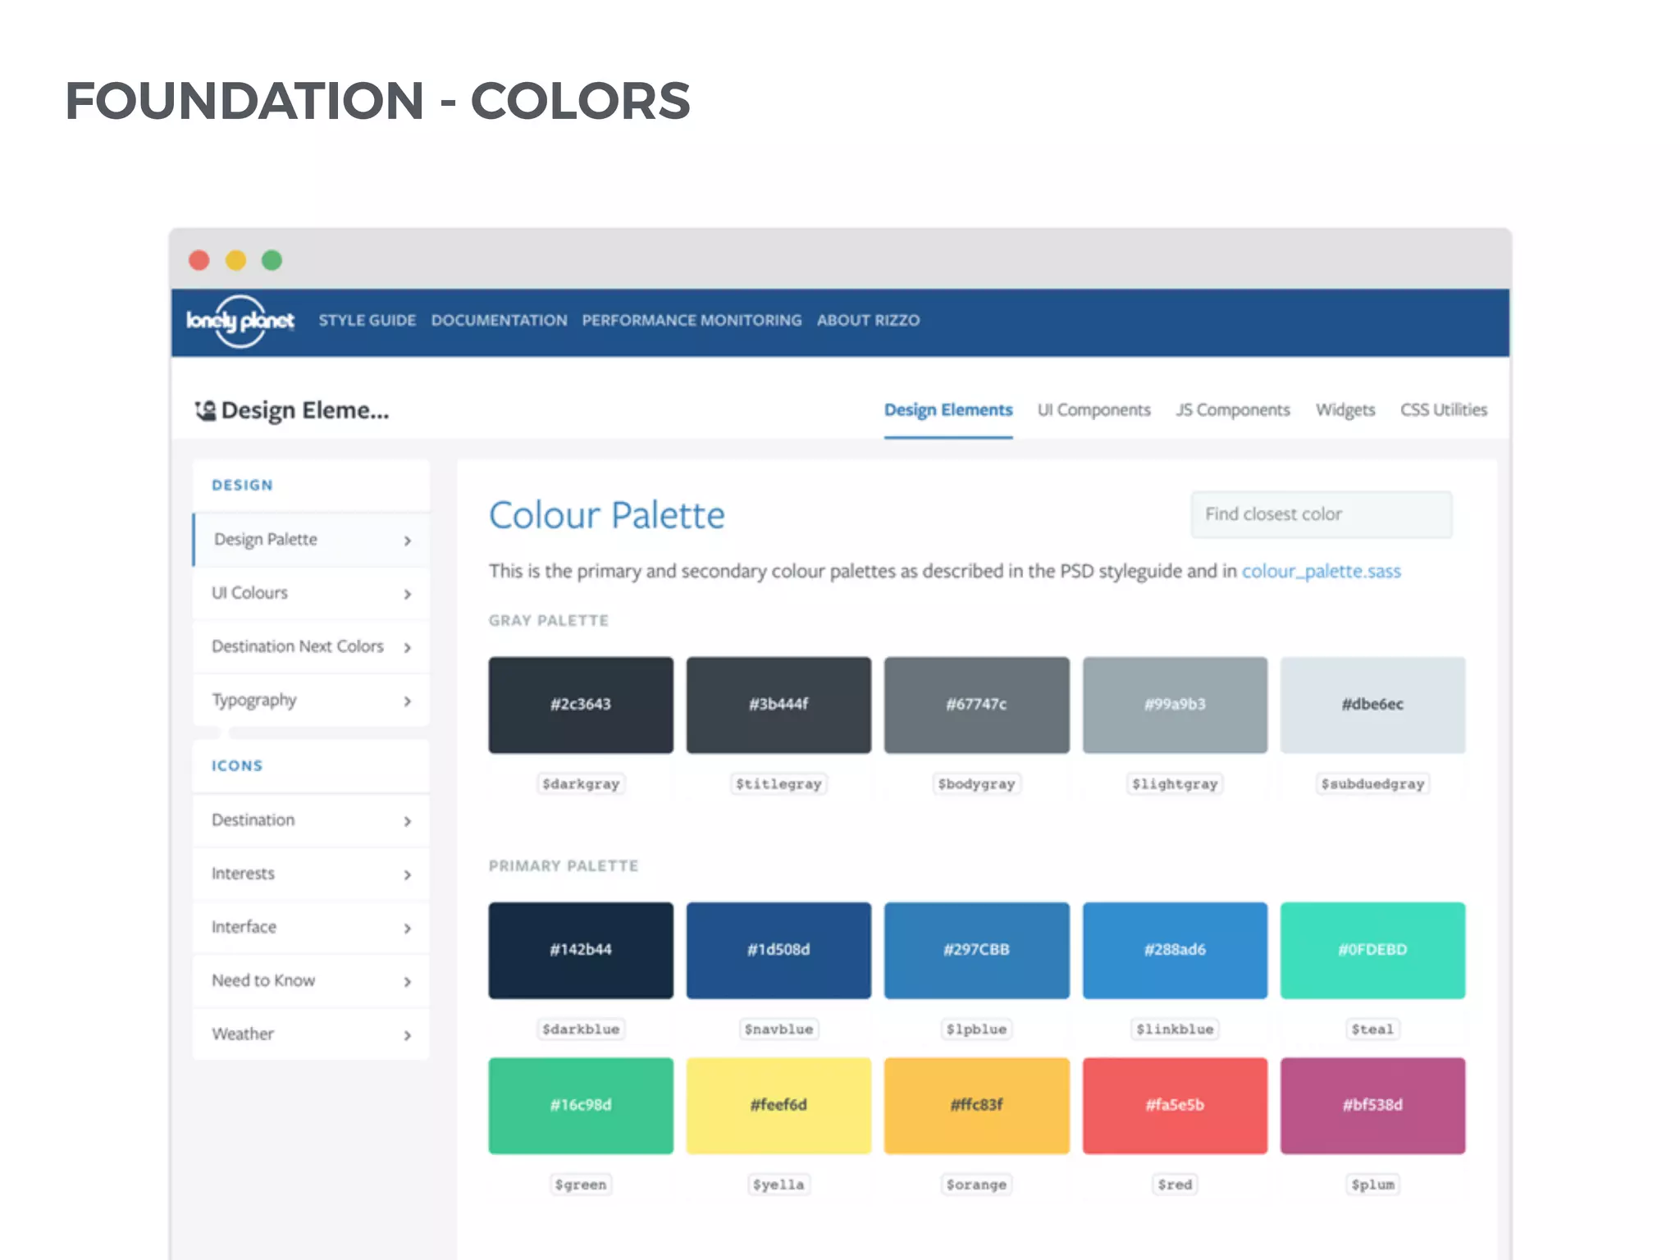Select the #bf538d plum swatch
The image size is (1680, 1260).
[x=1372, y=1106]
